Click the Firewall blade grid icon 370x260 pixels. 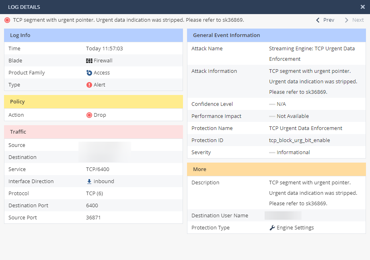tap(89, 61)
